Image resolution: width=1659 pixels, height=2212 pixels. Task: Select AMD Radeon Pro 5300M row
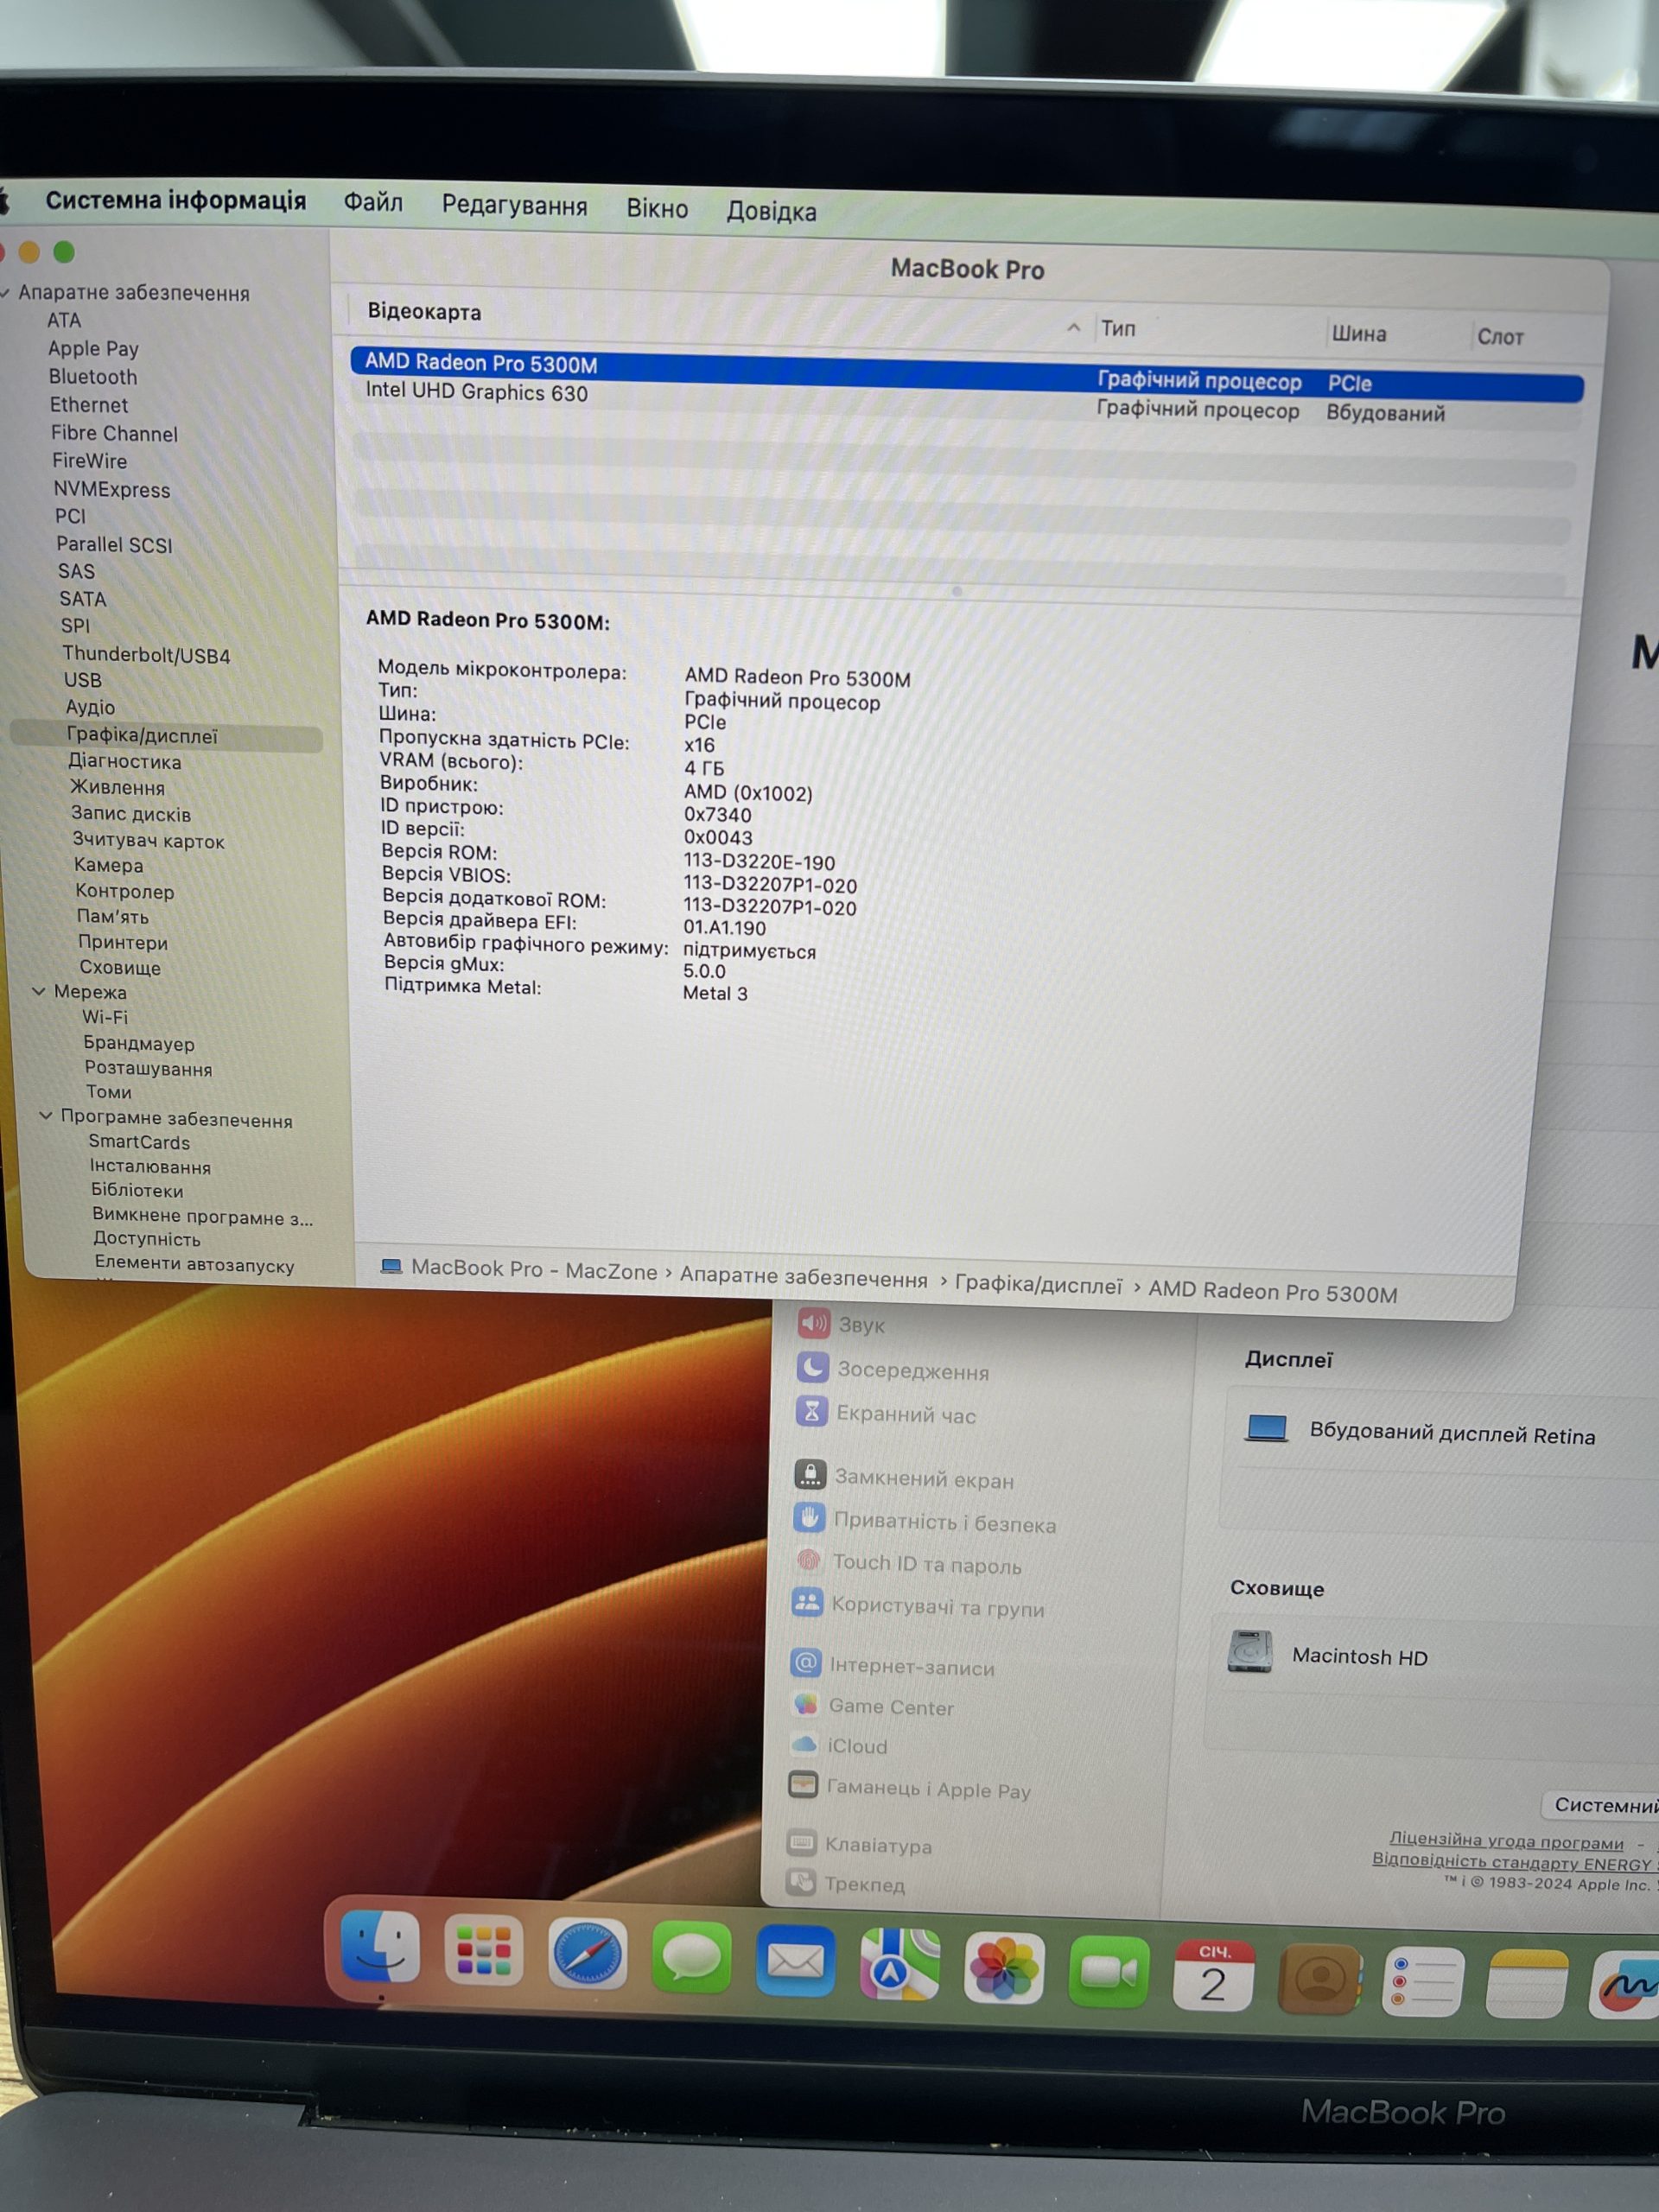coord(966,372)
